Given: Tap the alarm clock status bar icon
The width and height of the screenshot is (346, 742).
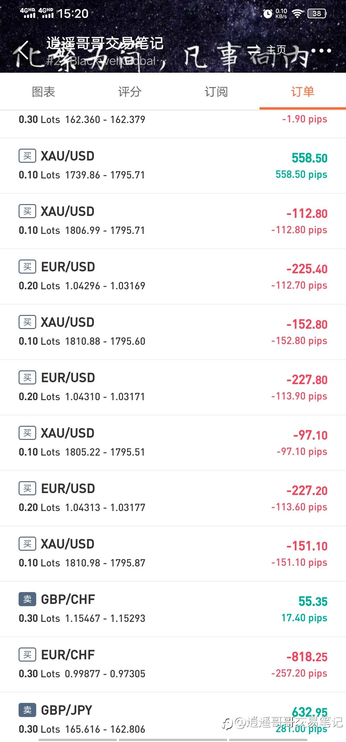Looking at the screenshot, I should (268, 13).
